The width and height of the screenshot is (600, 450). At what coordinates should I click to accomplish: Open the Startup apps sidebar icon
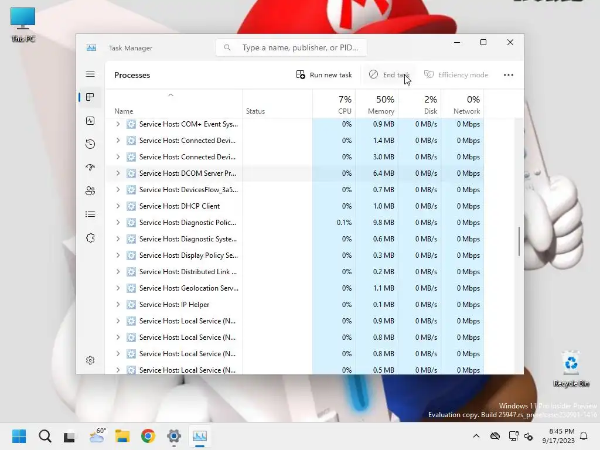coord(90,167)
